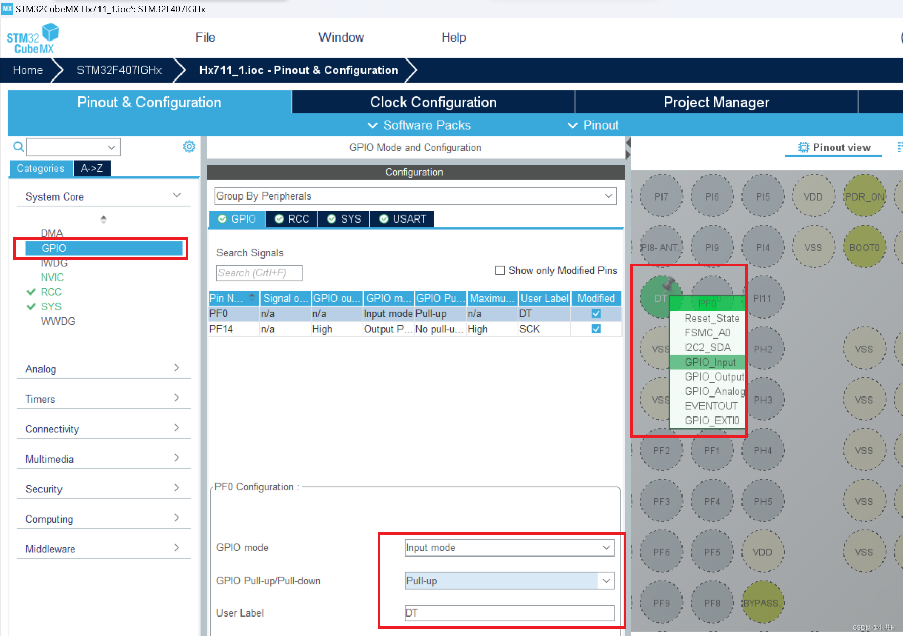Select the PF3 pin in pinout view
This screenshot has width=903, height=636.
tap(661, 502)
